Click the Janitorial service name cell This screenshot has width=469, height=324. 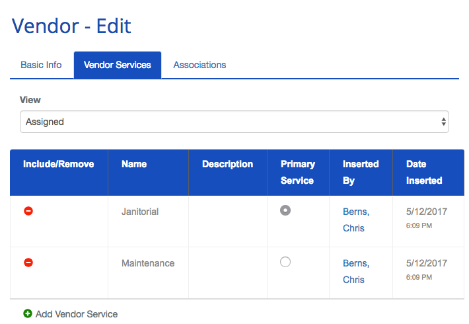point(140,212)
